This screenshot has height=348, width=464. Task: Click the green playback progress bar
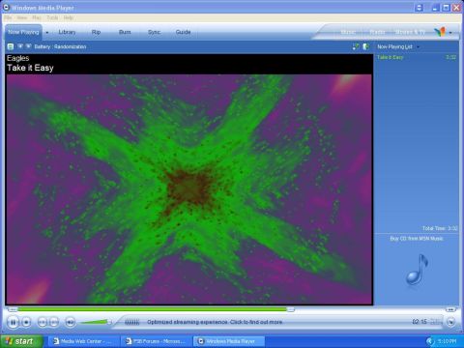(x=152, y=309)
